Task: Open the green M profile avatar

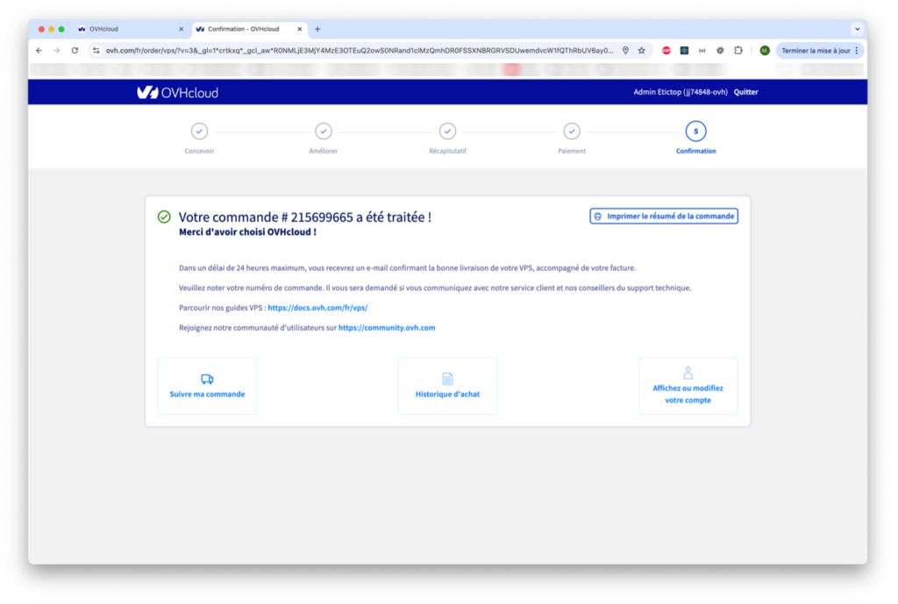Action: (765, 50)
